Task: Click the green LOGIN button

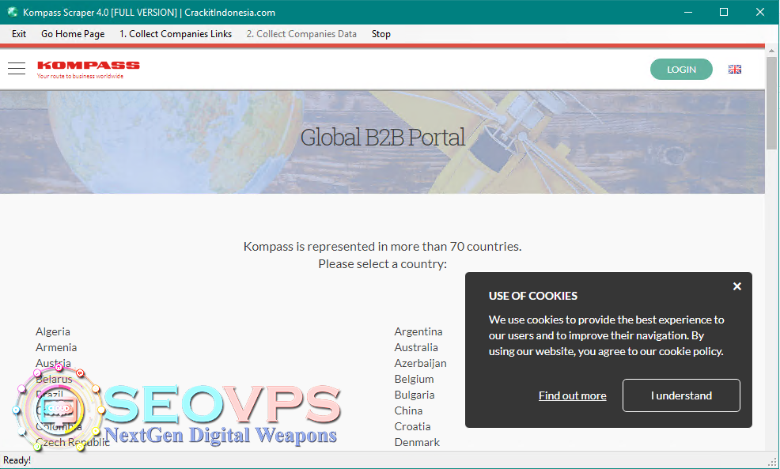Action: [x=681, y=69]
